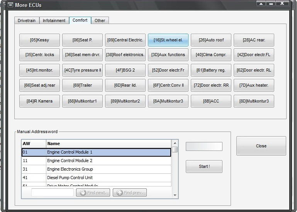Click [3D]Aux functions button
The height and width of the screenshot is (212, 297).
(168, 55)
